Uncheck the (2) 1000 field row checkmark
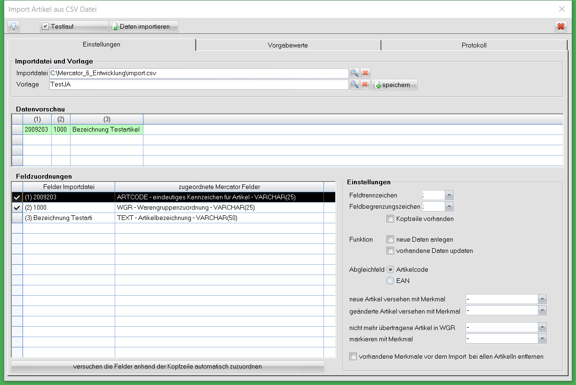The height and width of the screenshot is (385, 576). coord(17,208)
